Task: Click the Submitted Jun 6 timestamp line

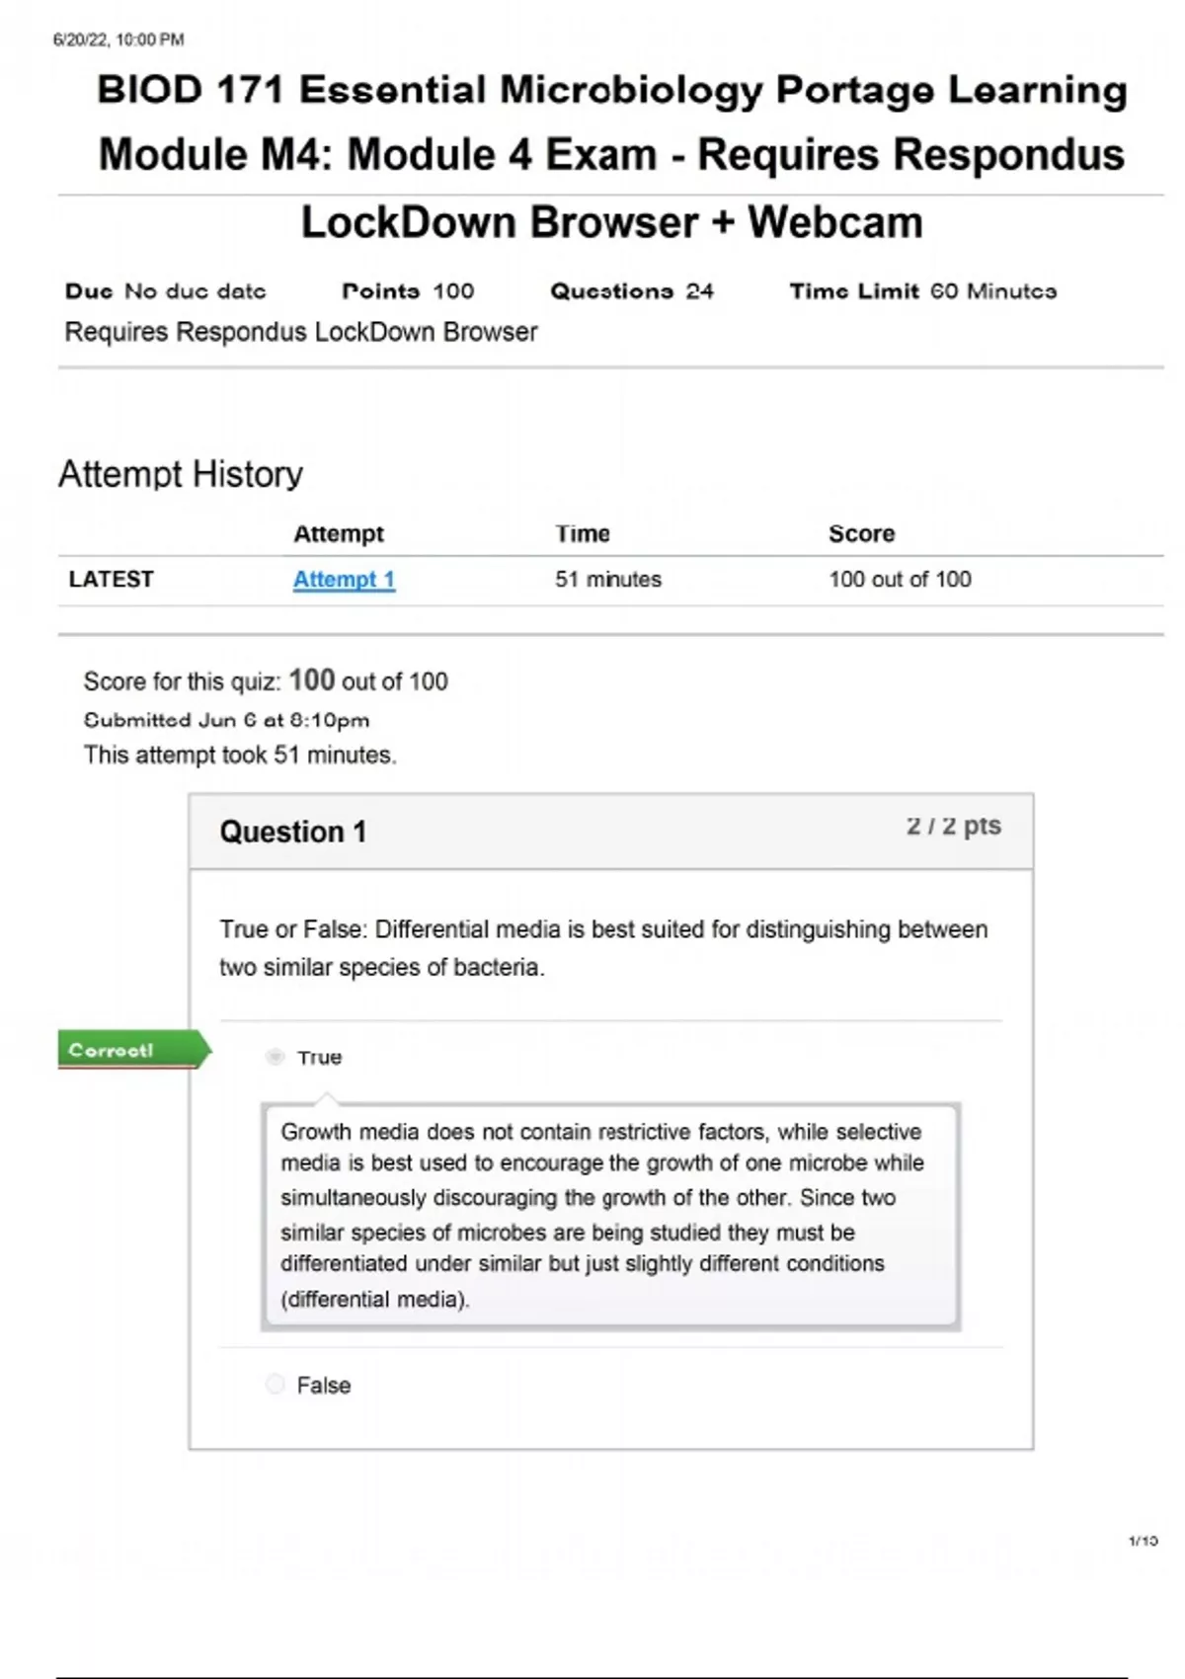Action: pyautogui.click(x=226, y=720)
